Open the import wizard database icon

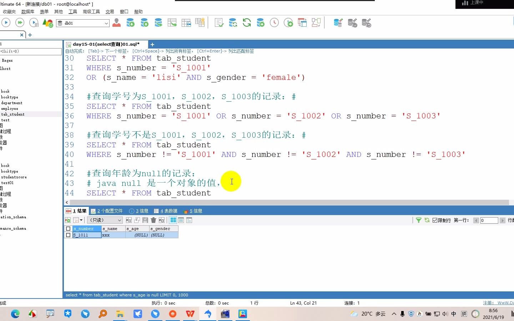130,22
